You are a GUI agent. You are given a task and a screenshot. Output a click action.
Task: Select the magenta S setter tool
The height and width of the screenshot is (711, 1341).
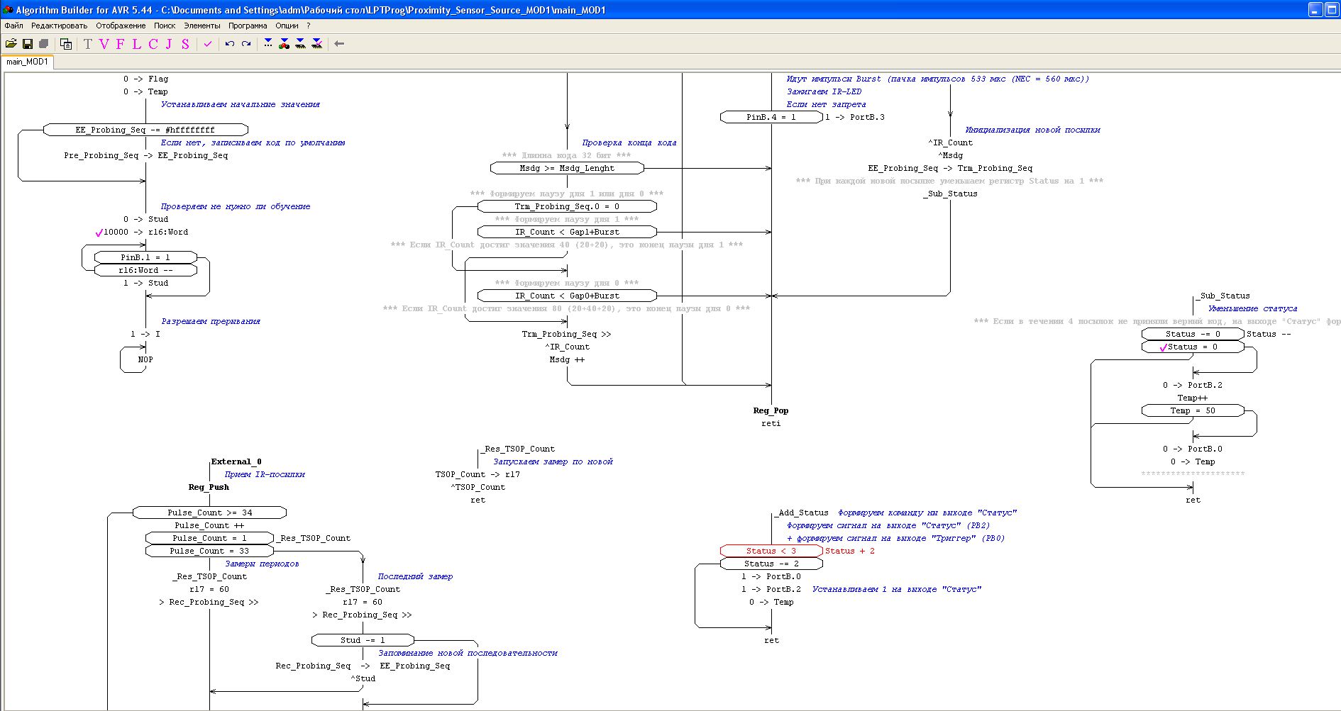coord(185,44)
